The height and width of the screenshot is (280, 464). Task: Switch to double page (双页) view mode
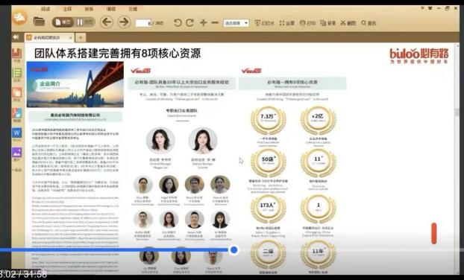(x=85, y=22)
